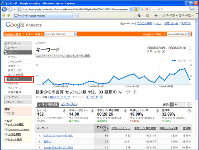Viewport: 199px width, 150px height.
Task: Open コンバージョン section in the sidebar
Action: (18, 102)
